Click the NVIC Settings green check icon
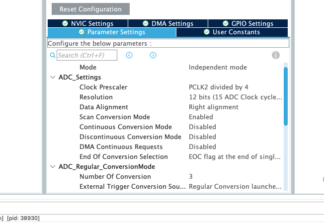The height and width of the screenshot is (224, 324). pos(65,23)
